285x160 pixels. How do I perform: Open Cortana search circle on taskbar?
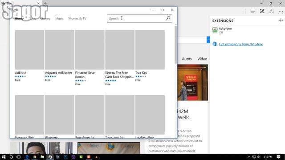(11, 157)
